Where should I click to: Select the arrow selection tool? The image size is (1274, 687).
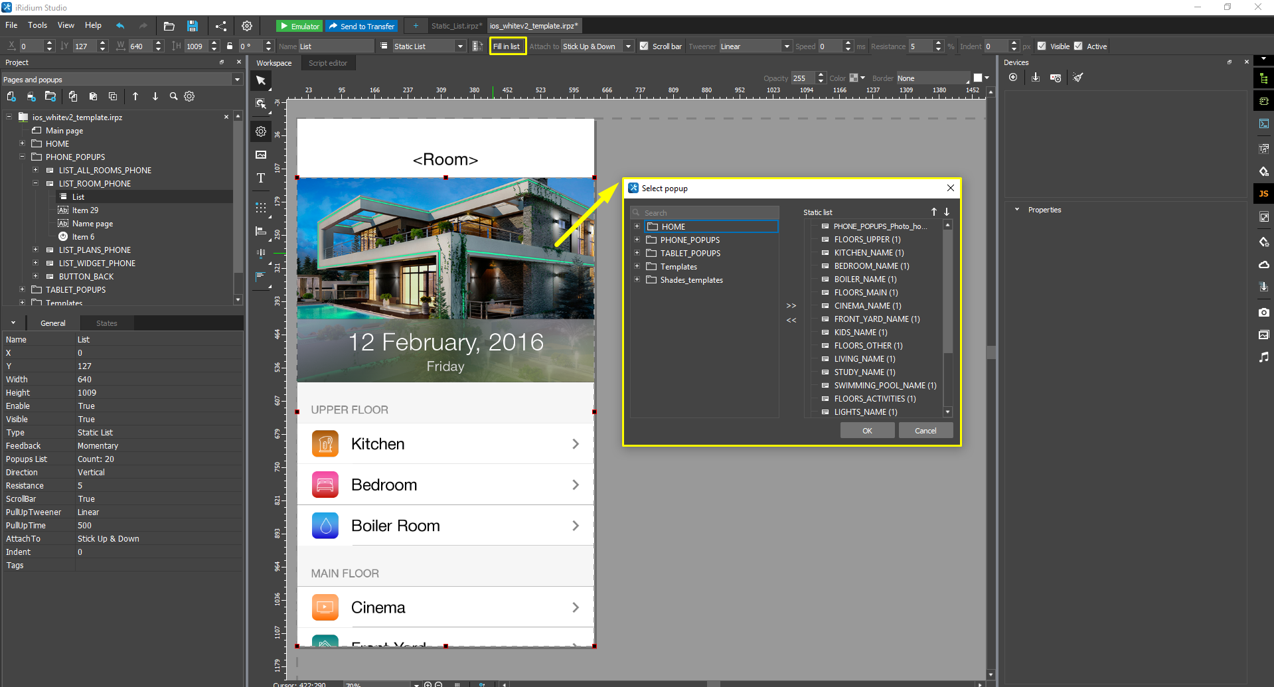[261, 81]
